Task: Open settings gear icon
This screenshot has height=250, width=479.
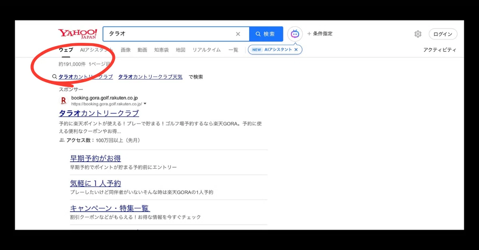Action: pos(418,34)
